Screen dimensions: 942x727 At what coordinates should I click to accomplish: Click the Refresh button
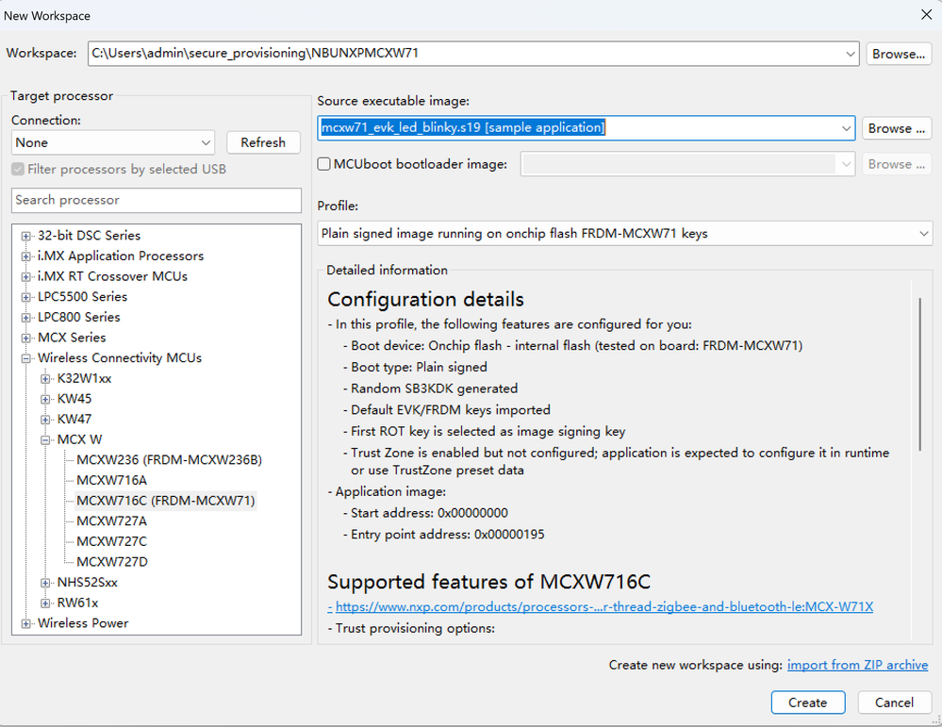click(263, 142)
